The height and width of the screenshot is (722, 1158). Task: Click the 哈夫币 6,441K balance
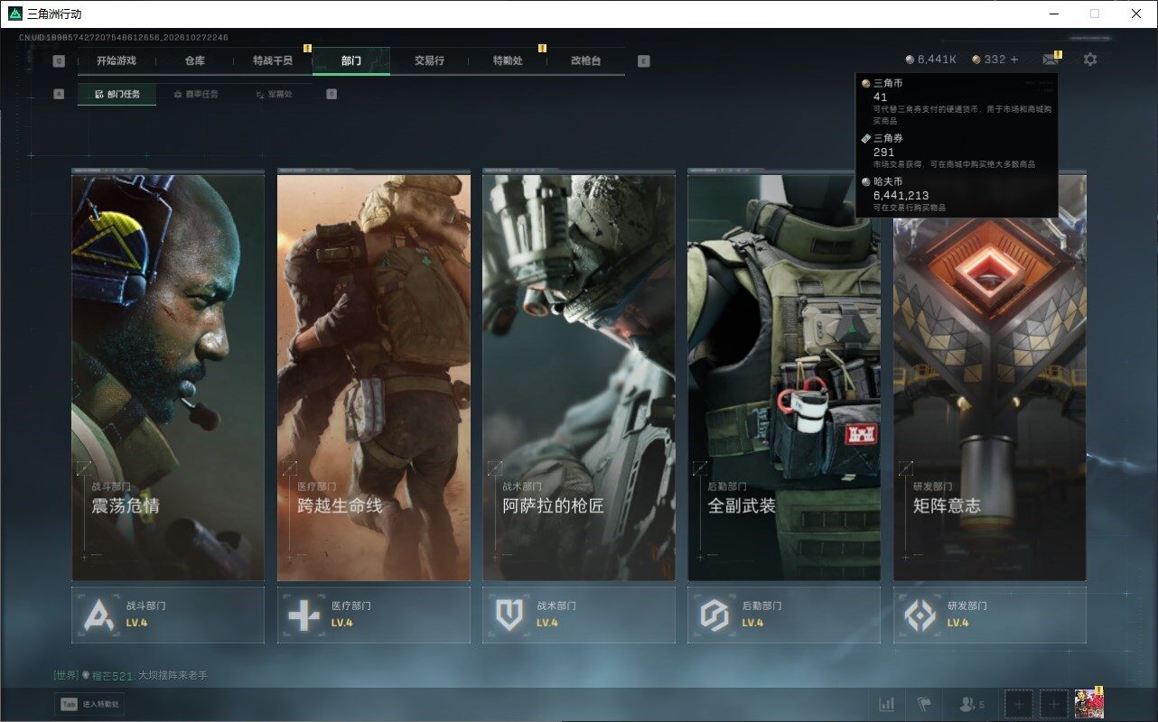pyautogui.click(x=930, y=60)
